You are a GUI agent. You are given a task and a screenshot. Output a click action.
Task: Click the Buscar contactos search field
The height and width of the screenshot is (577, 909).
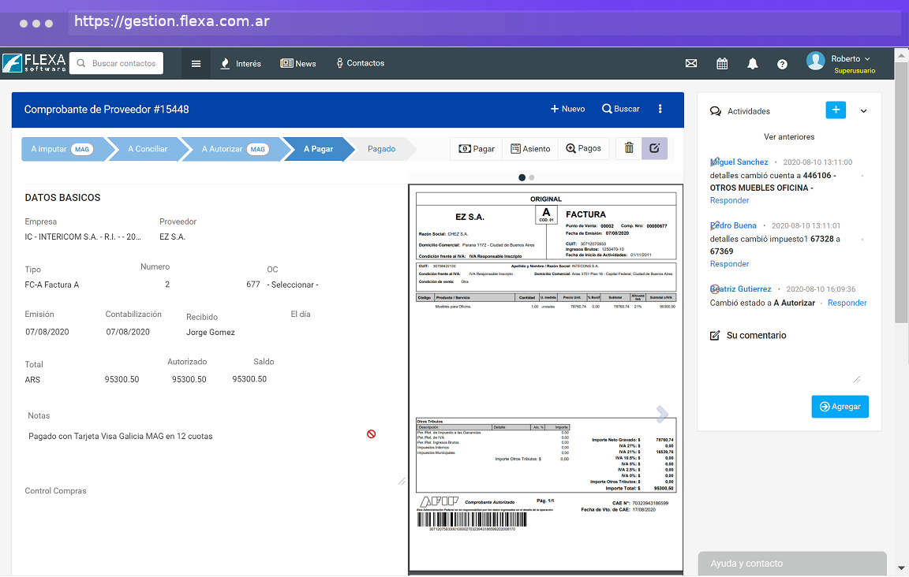coord(123,64)
